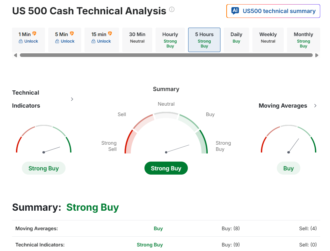Open the Weekly timeframe tab
Image resolution: width=330 pixels, height=251 pixels.
268,37
